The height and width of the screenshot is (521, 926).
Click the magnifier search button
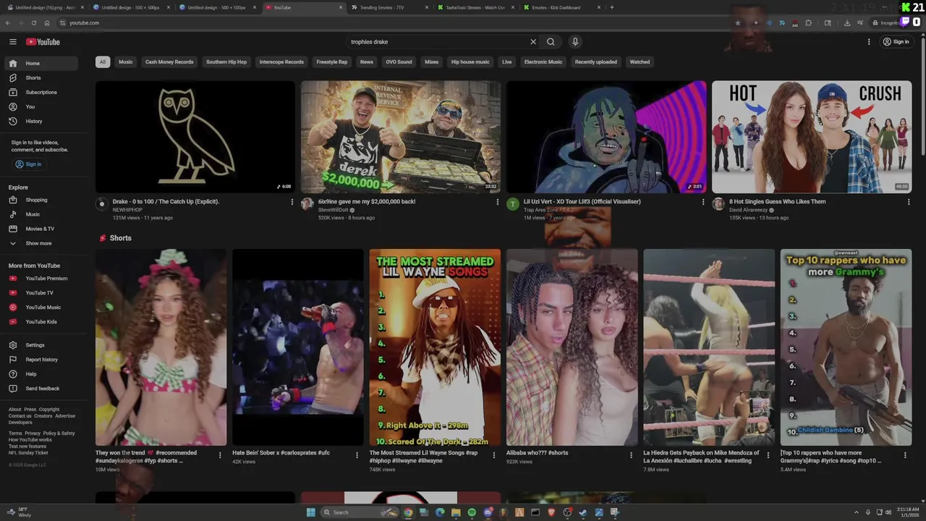551,42
